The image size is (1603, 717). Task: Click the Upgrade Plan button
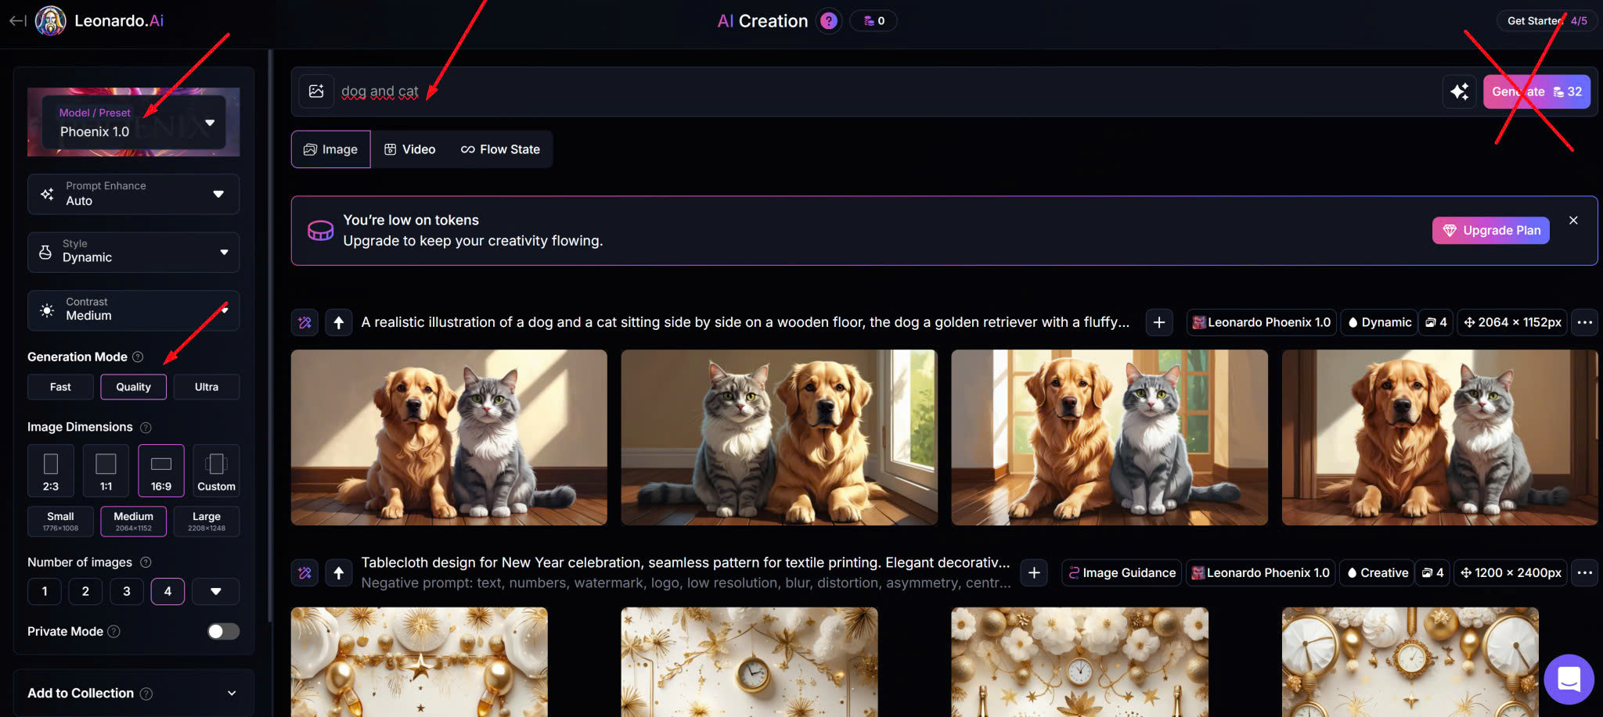point(1491,231)
